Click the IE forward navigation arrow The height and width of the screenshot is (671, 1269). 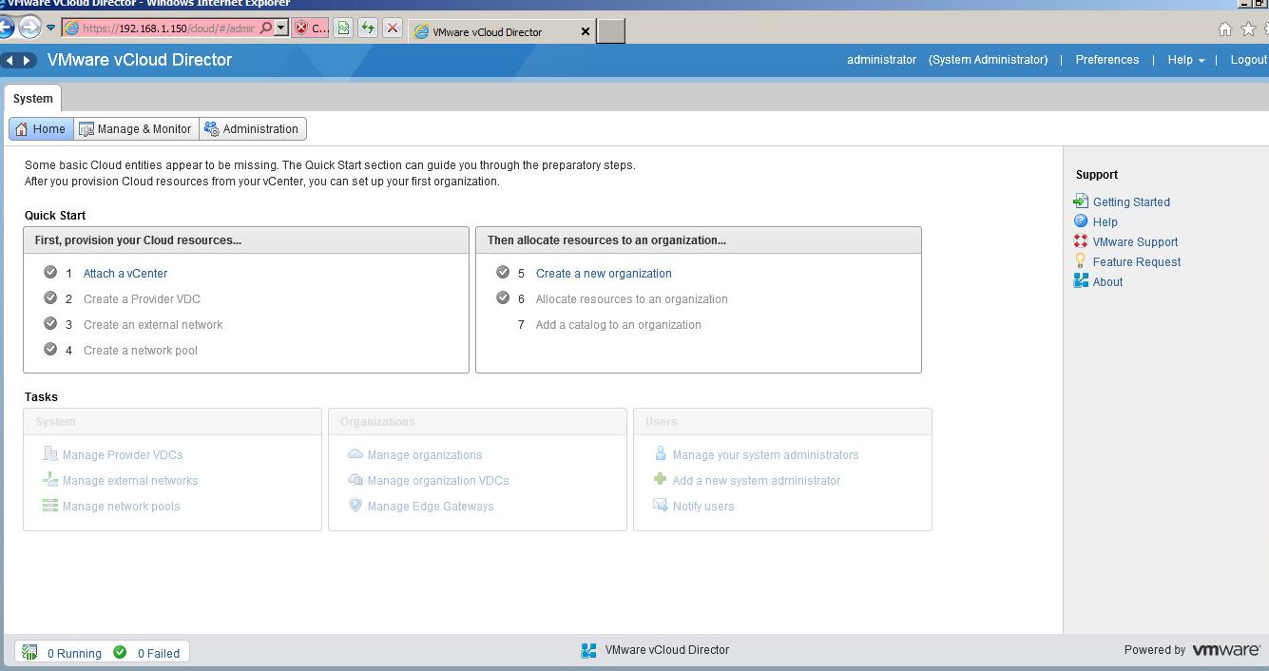click(x=29, y=28)
